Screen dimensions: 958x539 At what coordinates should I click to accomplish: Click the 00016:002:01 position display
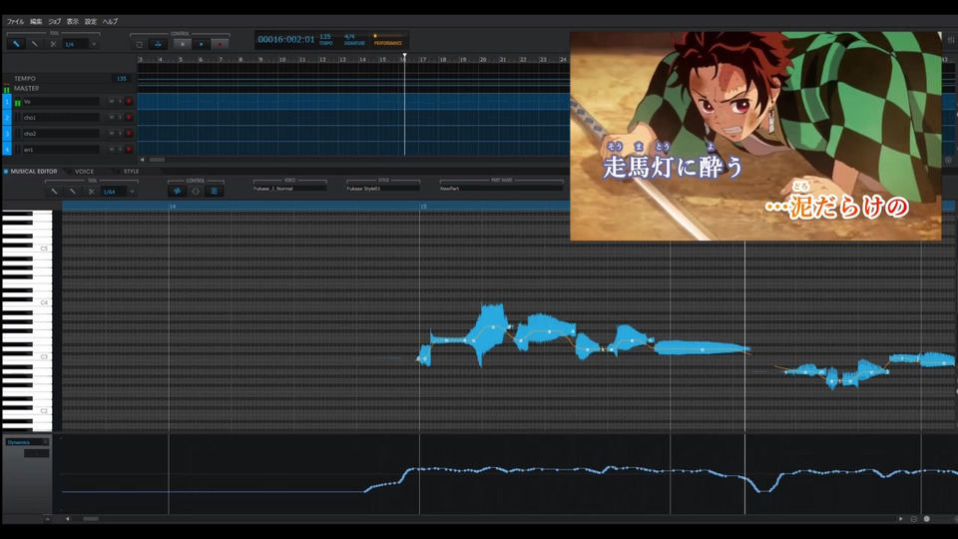coord(286,39)
